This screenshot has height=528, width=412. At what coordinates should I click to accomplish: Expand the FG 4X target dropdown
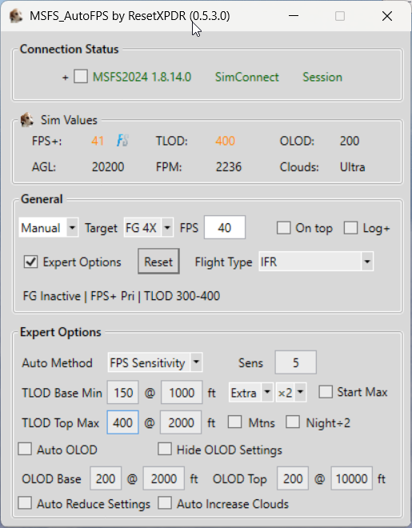(149, 228)
